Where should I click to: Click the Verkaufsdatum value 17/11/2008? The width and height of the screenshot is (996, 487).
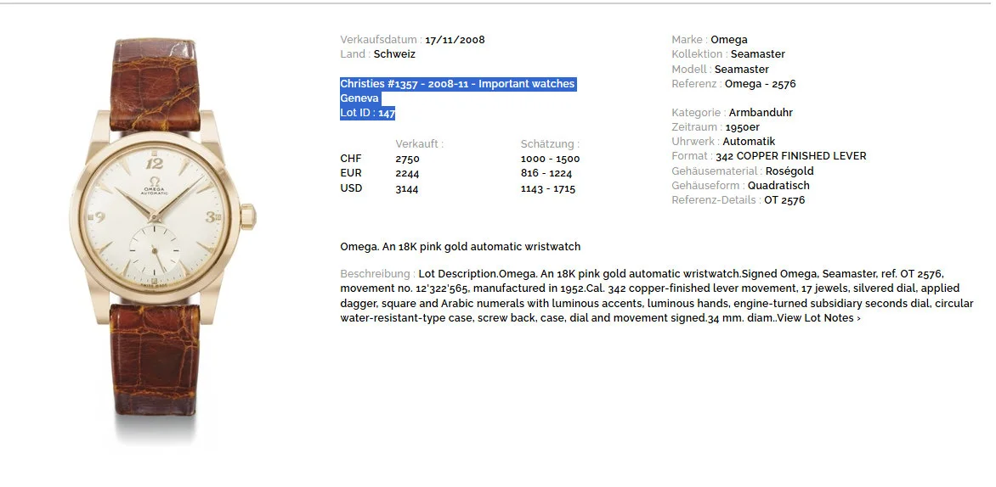click(455, 40)
